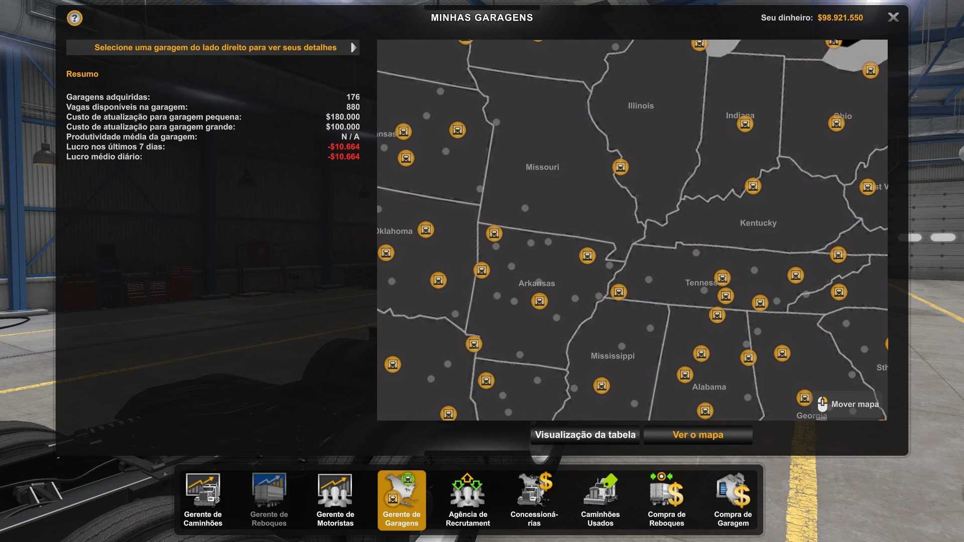Expand garage details panel arrow
This screenshot has height=542, width=964.
(x=353, y=48)
